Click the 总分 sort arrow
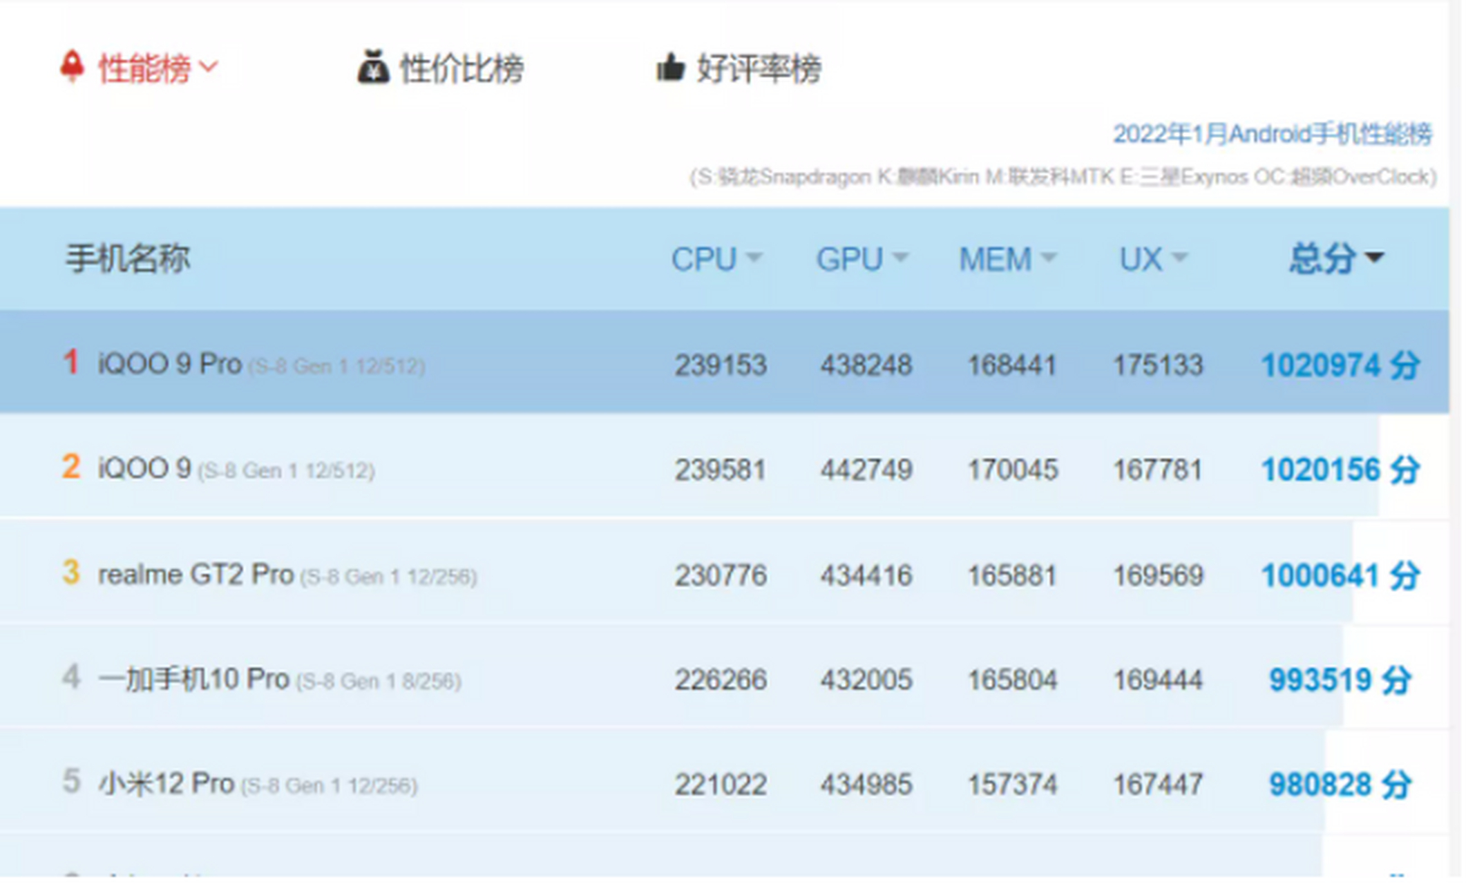1466x884 pixels. (1375, 258)
